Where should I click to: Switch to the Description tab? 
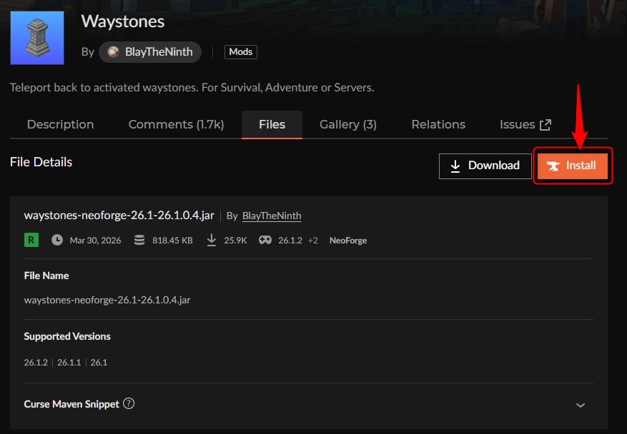click(x=60, y=124)
